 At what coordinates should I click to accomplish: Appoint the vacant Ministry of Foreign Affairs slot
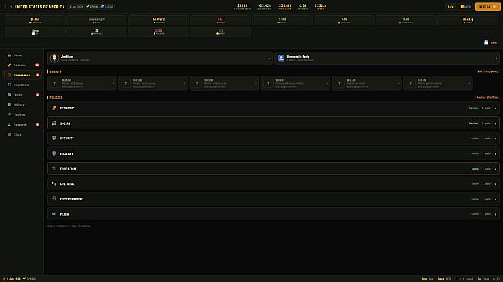coord(295,83)
